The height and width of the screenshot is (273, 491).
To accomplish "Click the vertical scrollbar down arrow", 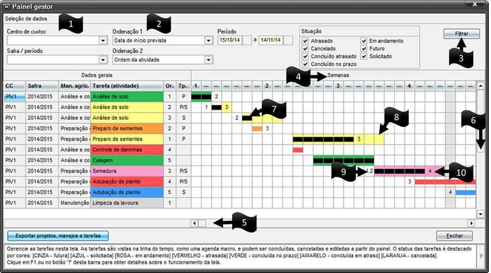I will pos(480,214).
